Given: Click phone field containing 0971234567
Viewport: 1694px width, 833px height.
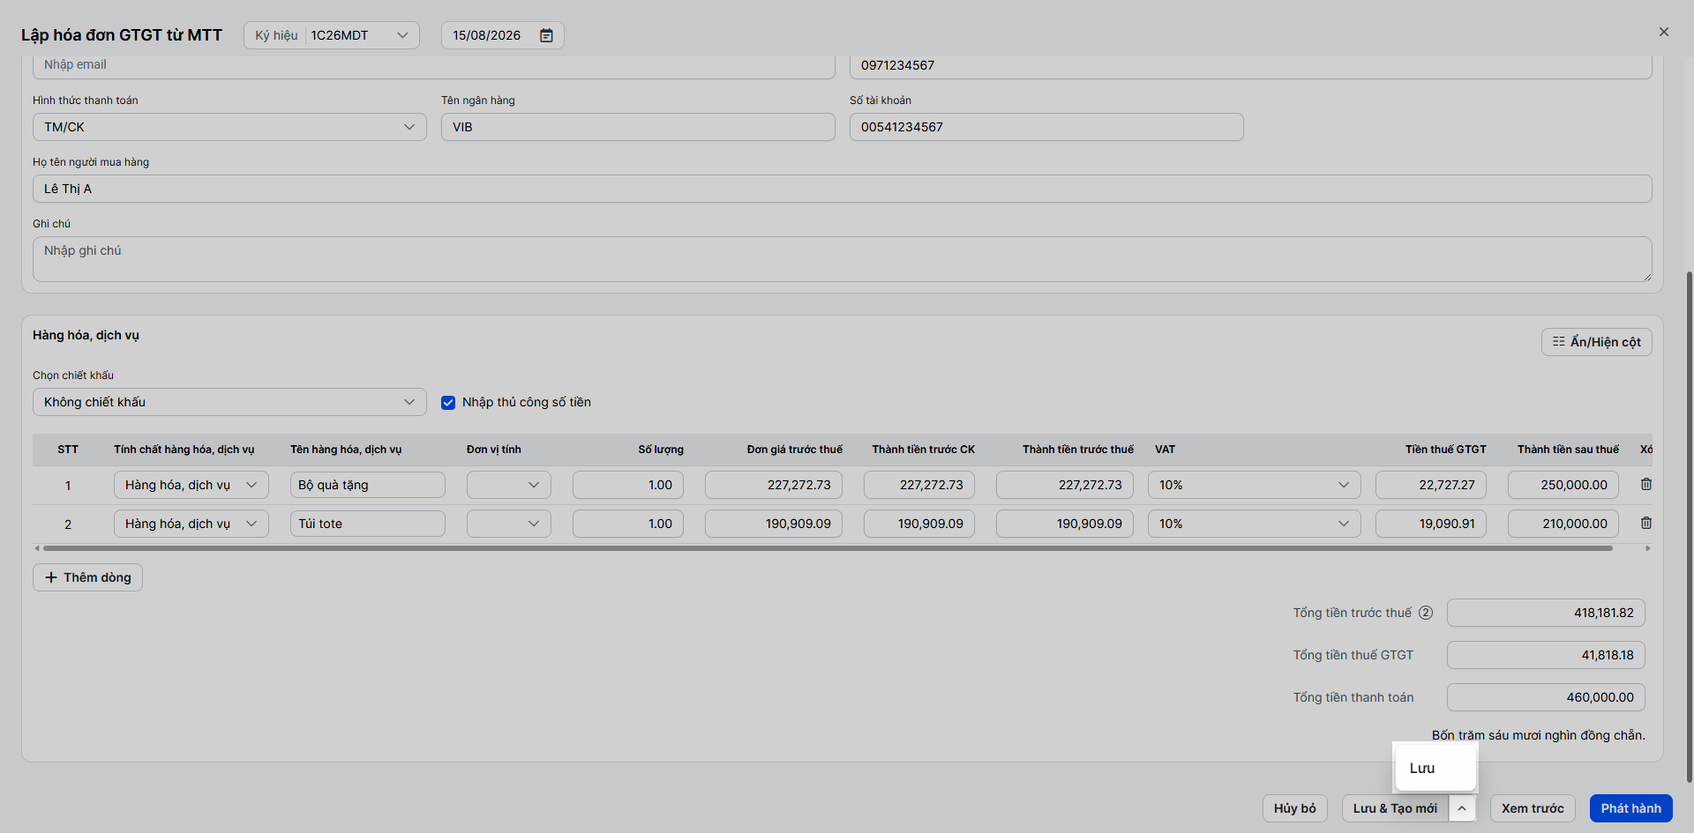Looking at the screenshot, I should [1251, 66].
